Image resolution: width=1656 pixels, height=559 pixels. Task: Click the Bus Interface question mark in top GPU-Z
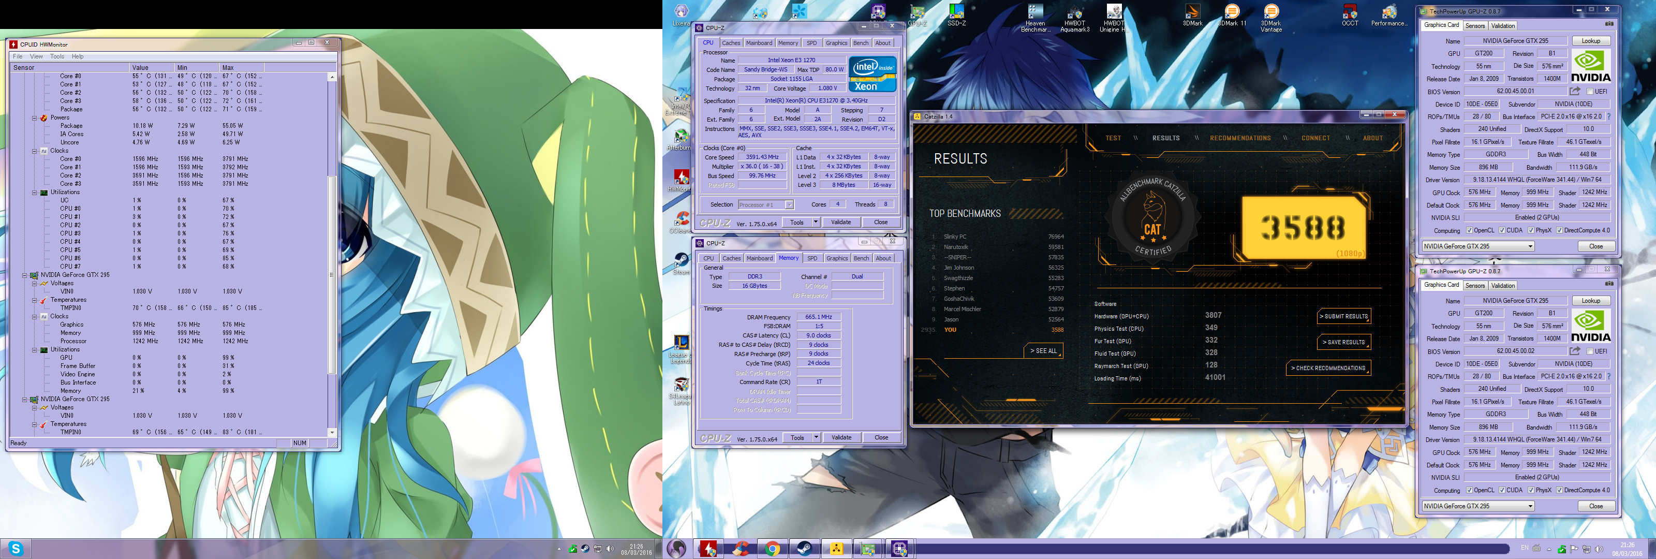[1608, 116]
